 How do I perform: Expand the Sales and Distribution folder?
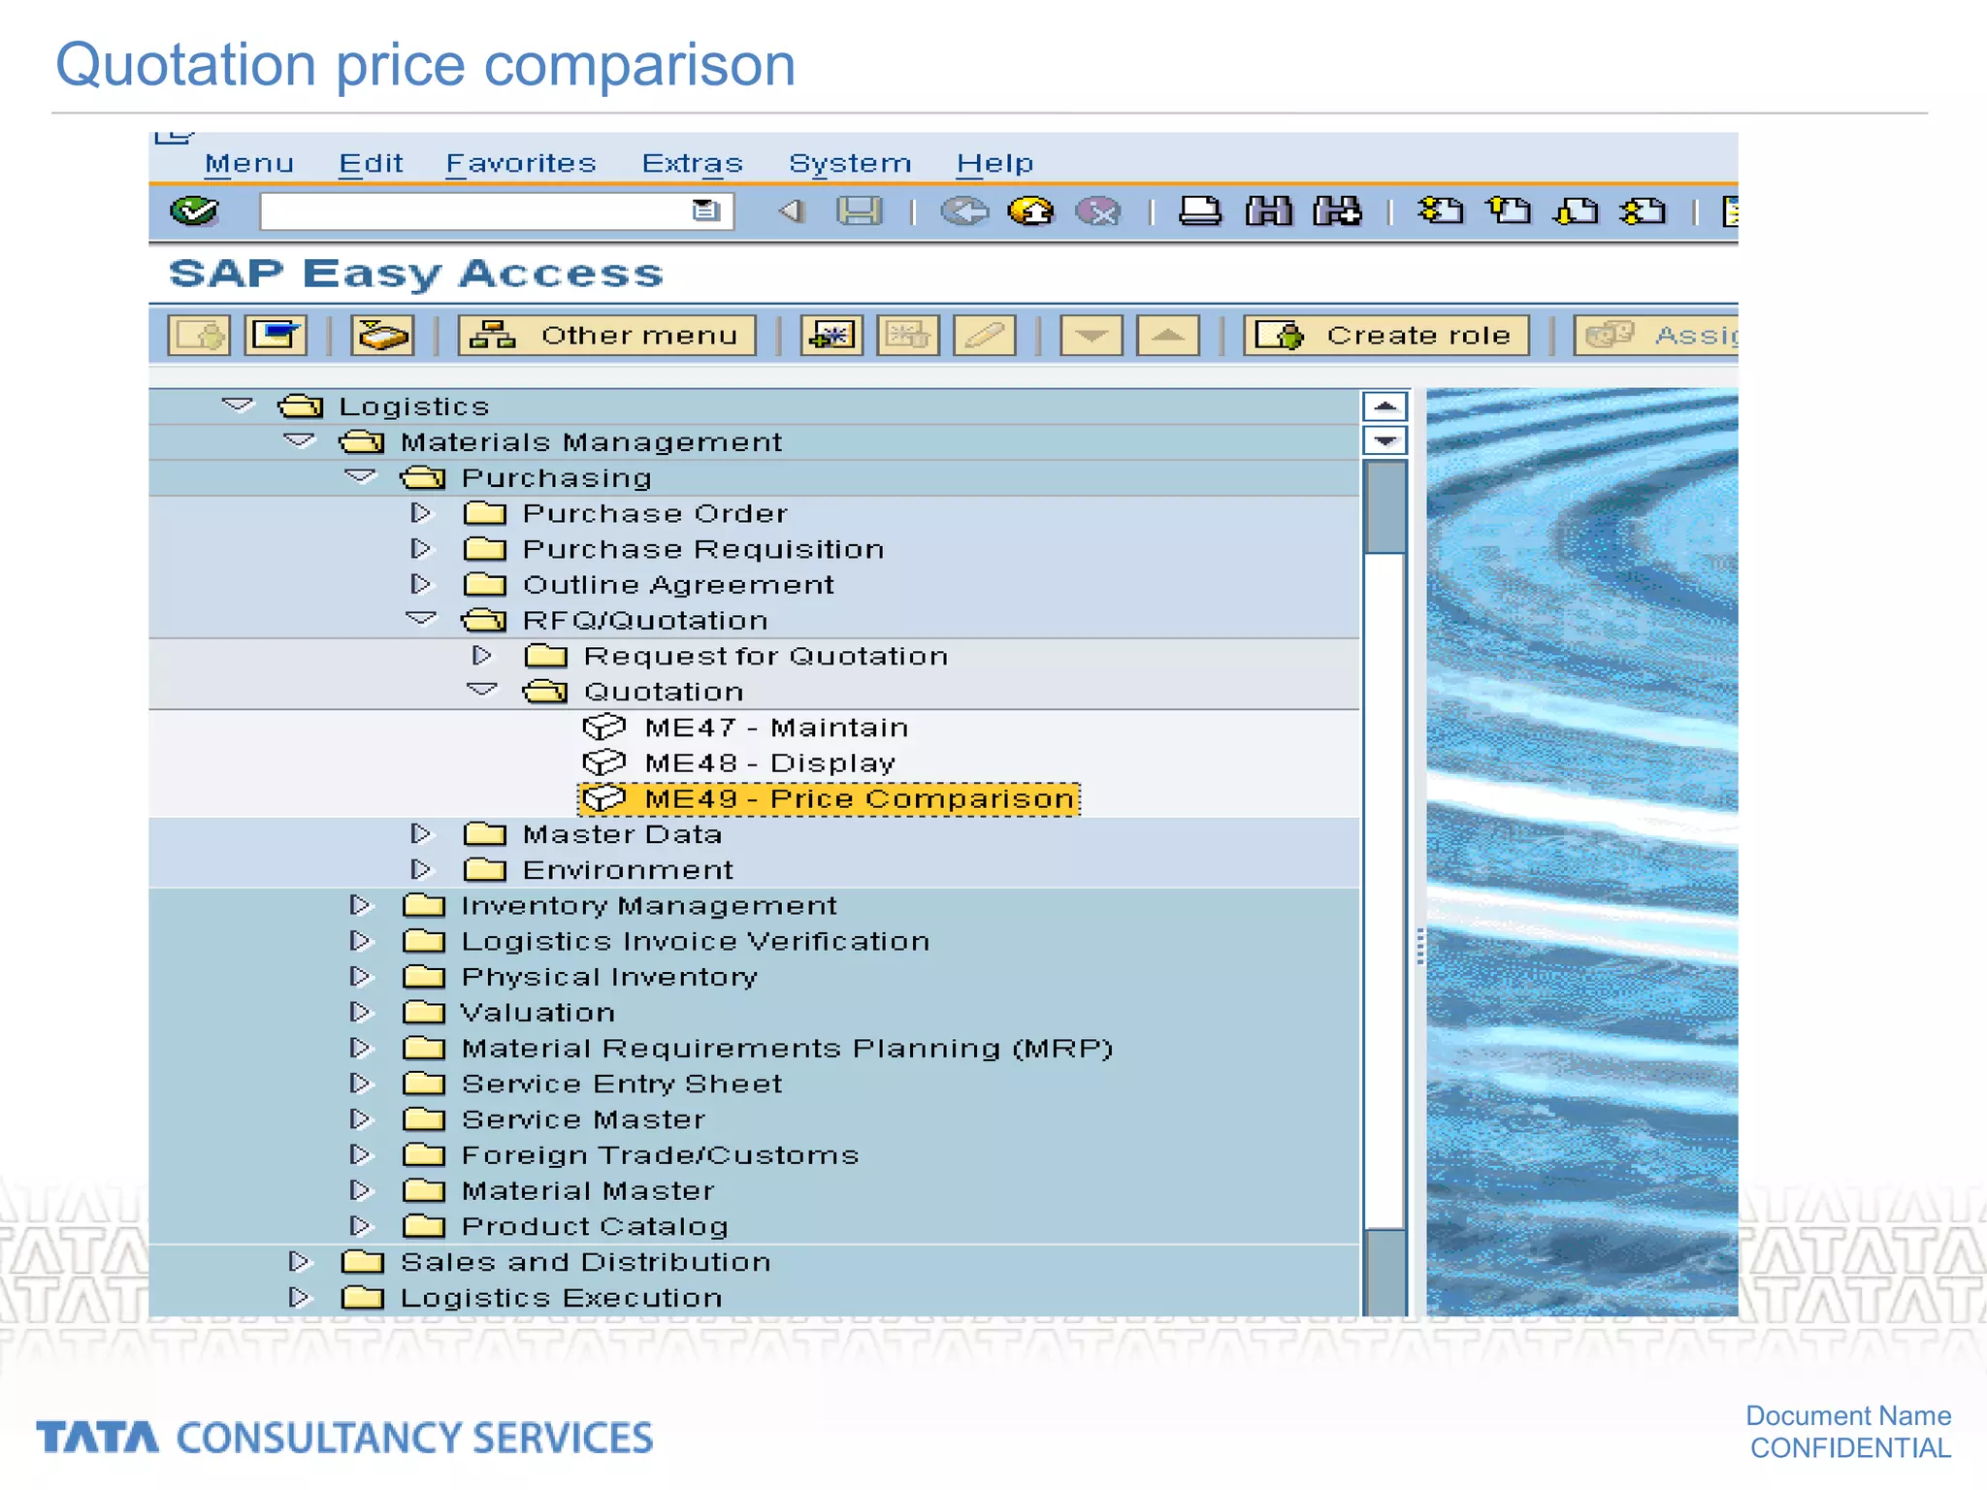[299, 1261]
